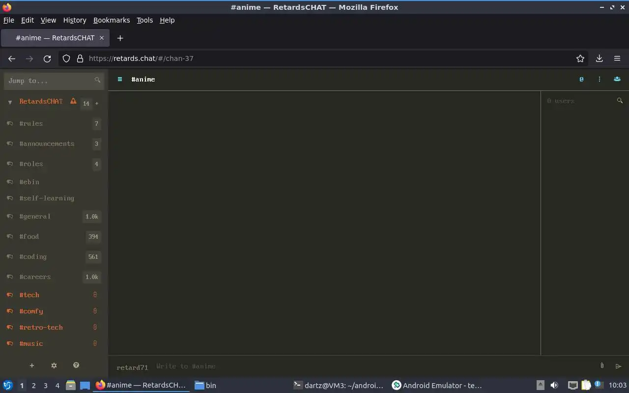Switch to the dartz@VM3 terminal window

pos(339,386)
